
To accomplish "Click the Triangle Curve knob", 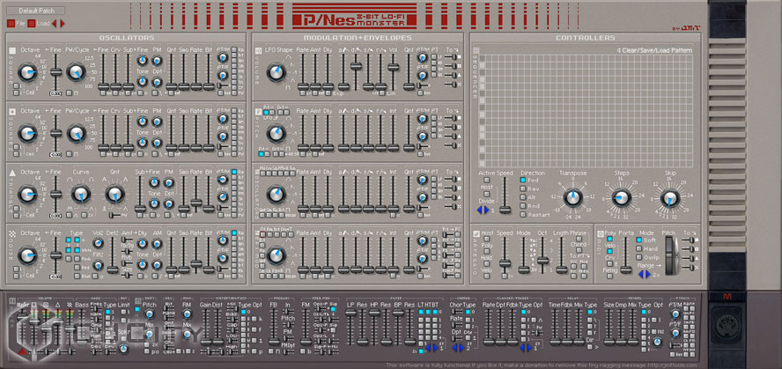I will coord(81,195).
